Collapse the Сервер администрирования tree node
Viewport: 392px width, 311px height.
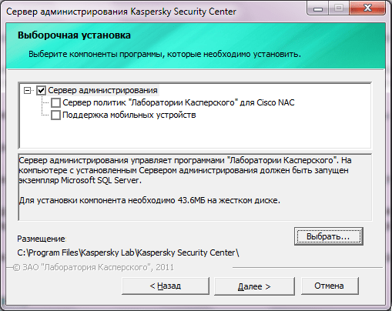27,90
